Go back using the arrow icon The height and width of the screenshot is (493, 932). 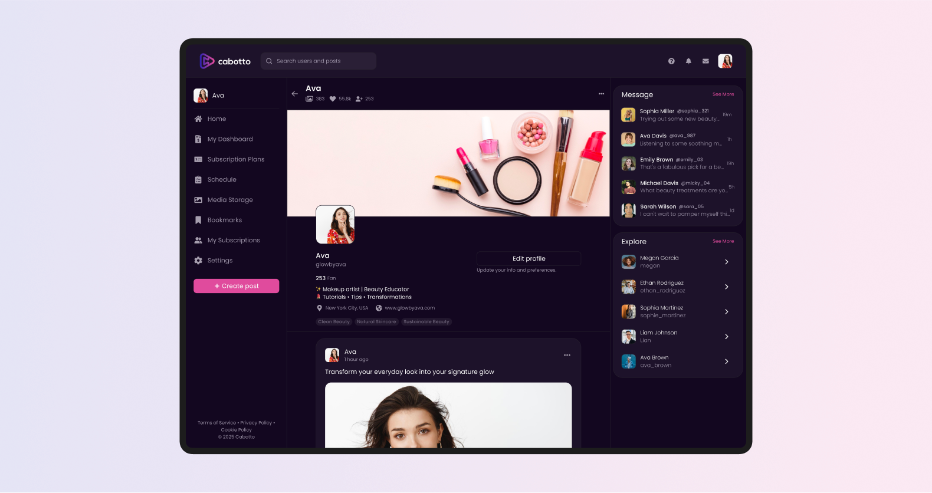(x=295, y=94)
